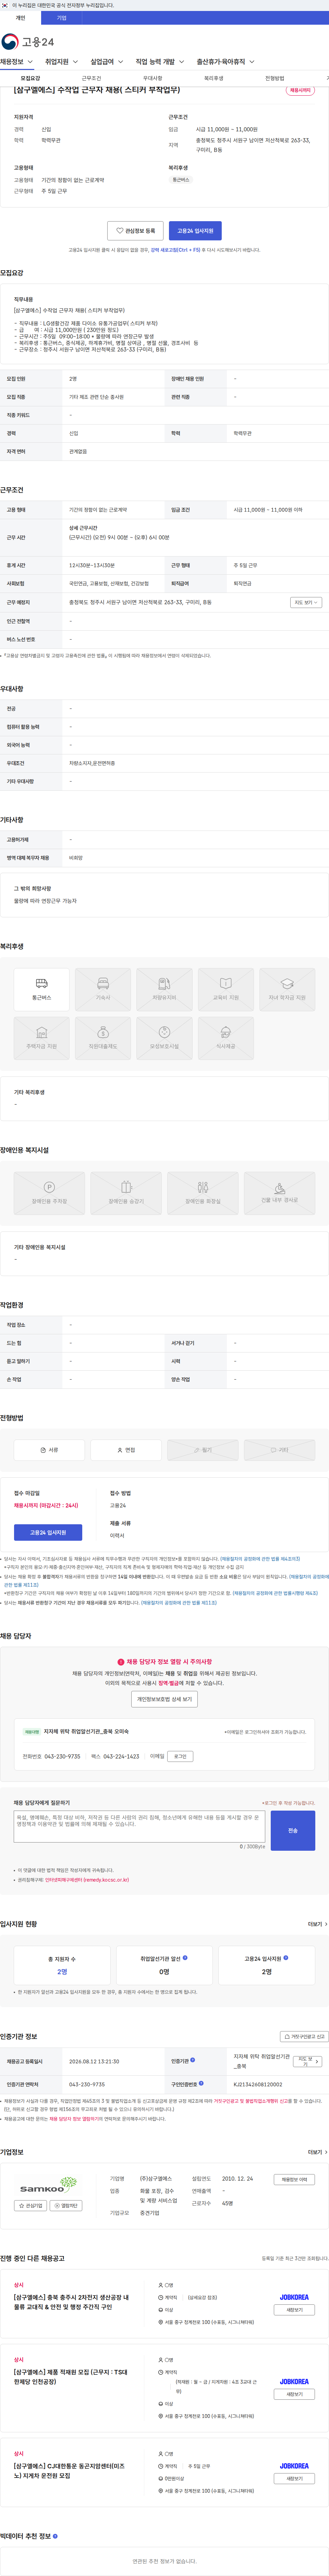Click info icon beside 빅데이터 추천 정보

pyautogui.click(x=55, y=2536)
